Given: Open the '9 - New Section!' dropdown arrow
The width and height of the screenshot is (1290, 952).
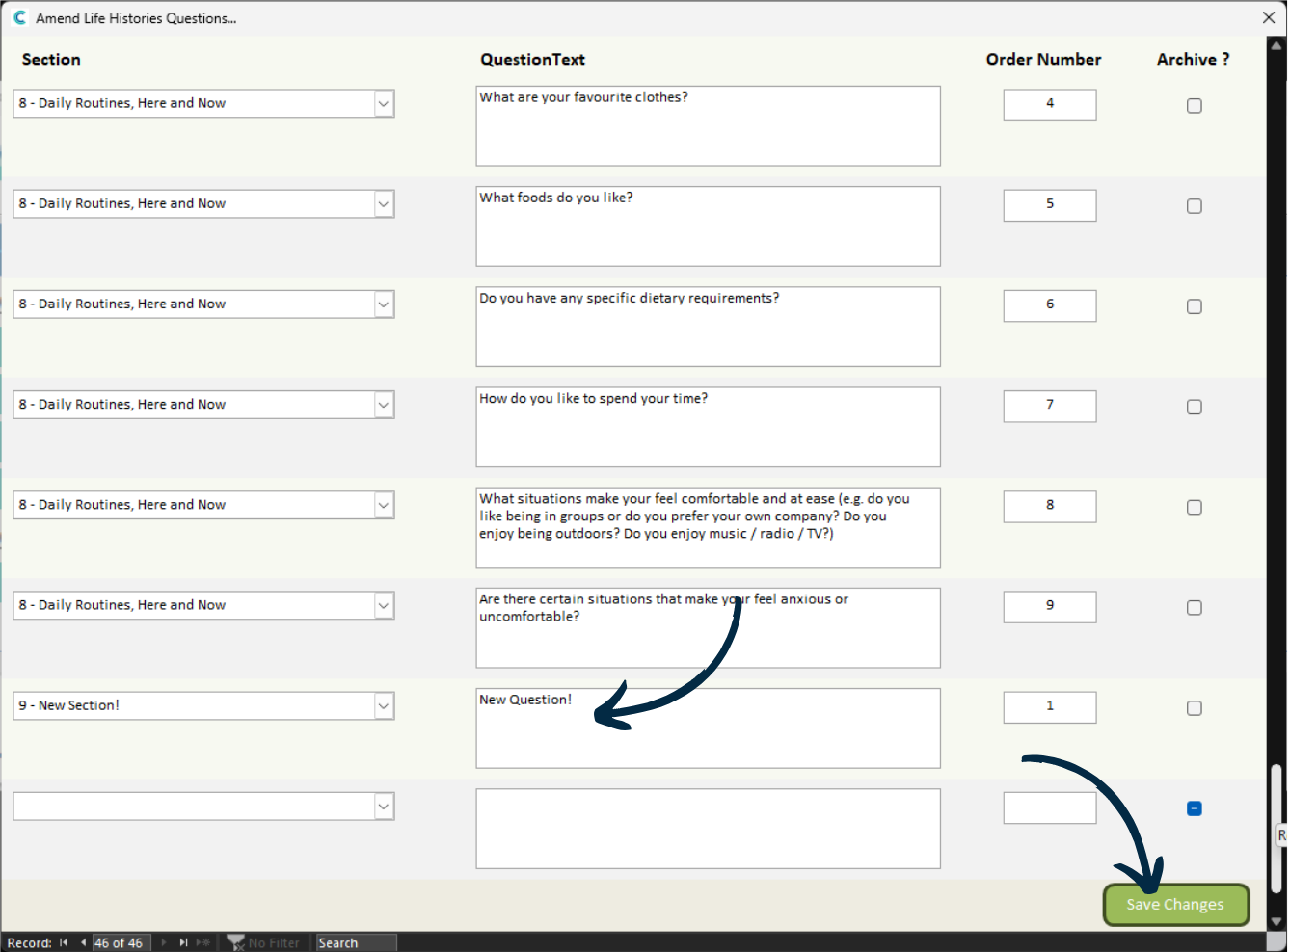Looking at the screenshot, I should (x=384, y=705).
